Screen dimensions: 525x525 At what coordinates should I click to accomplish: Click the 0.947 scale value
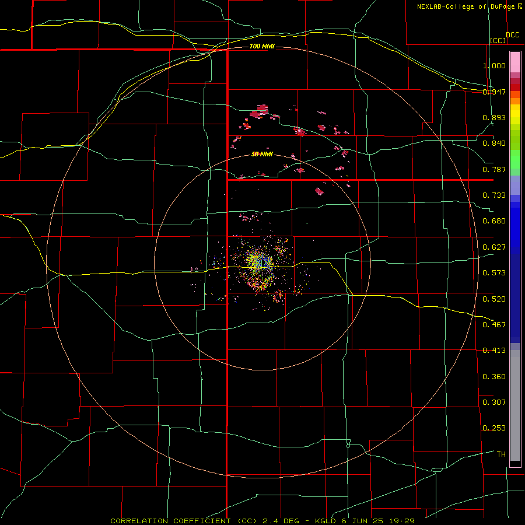(494, 92)
